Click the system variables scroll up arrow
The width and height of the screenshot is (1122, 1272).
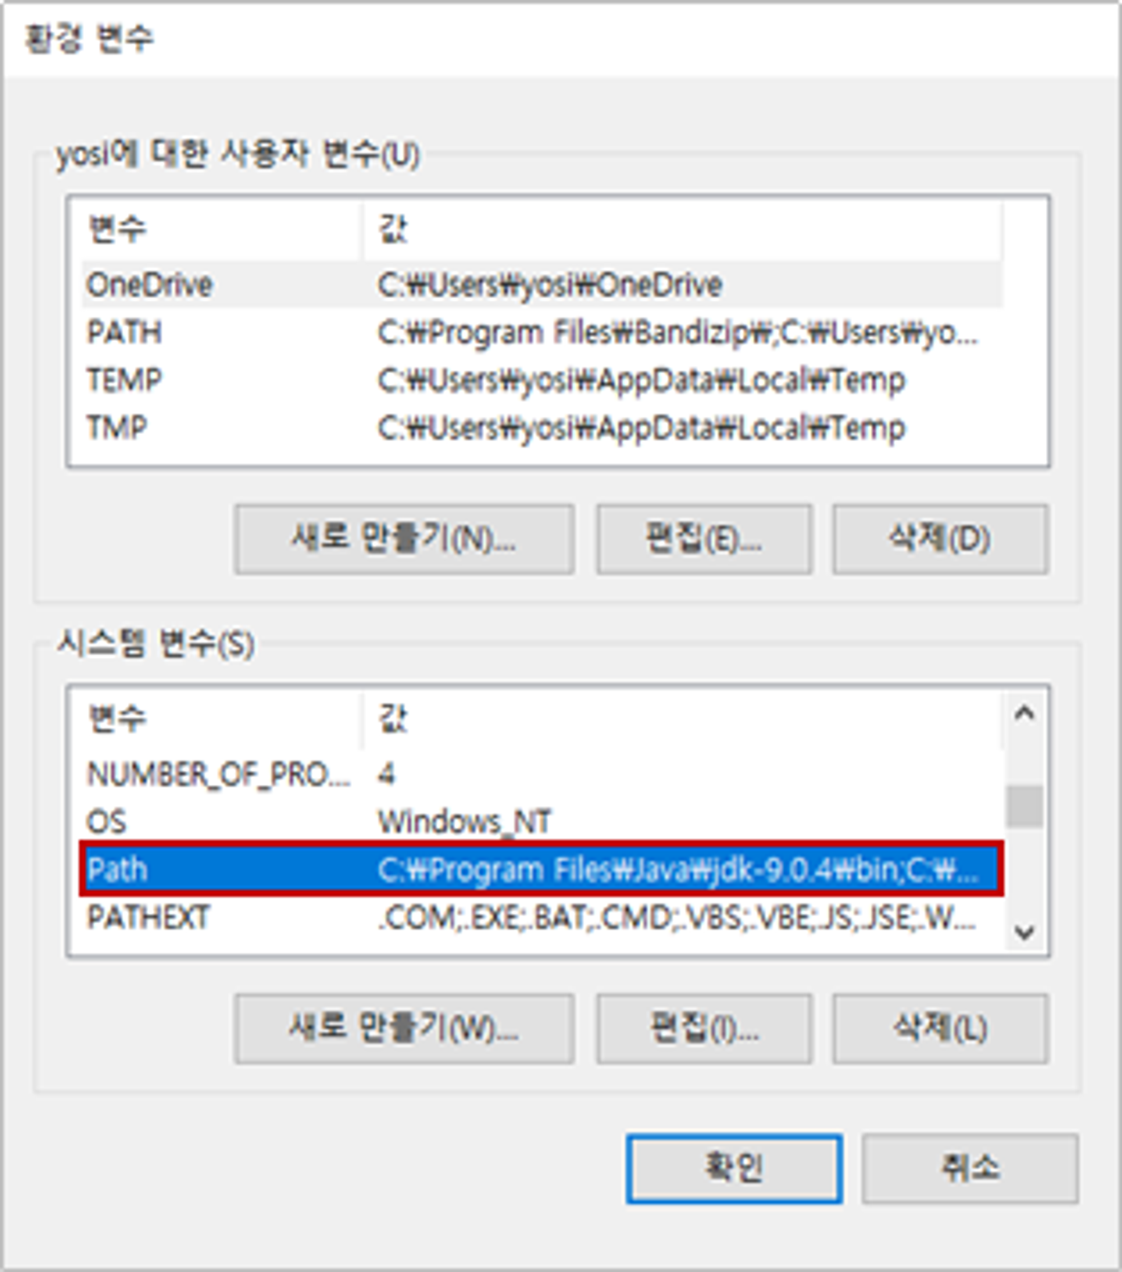click(x=1024, y=712)
